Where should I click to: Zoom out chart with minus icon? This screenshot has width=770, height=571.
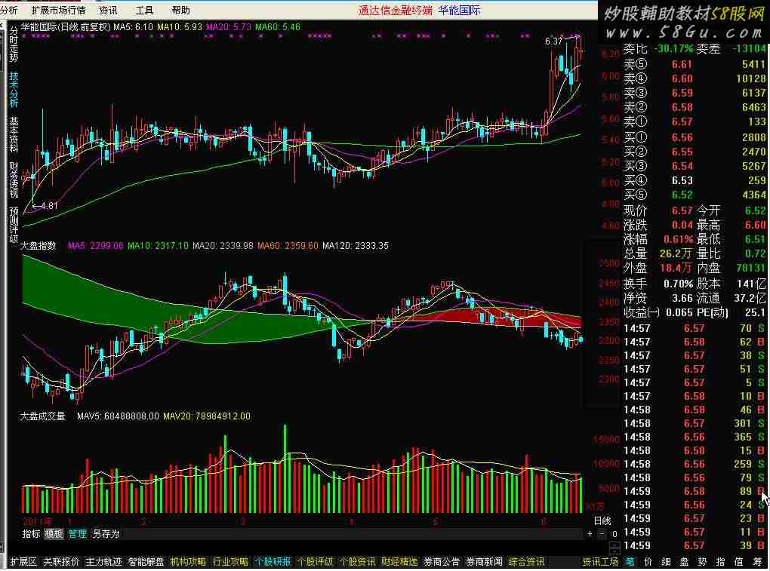[x=602, y=534]
